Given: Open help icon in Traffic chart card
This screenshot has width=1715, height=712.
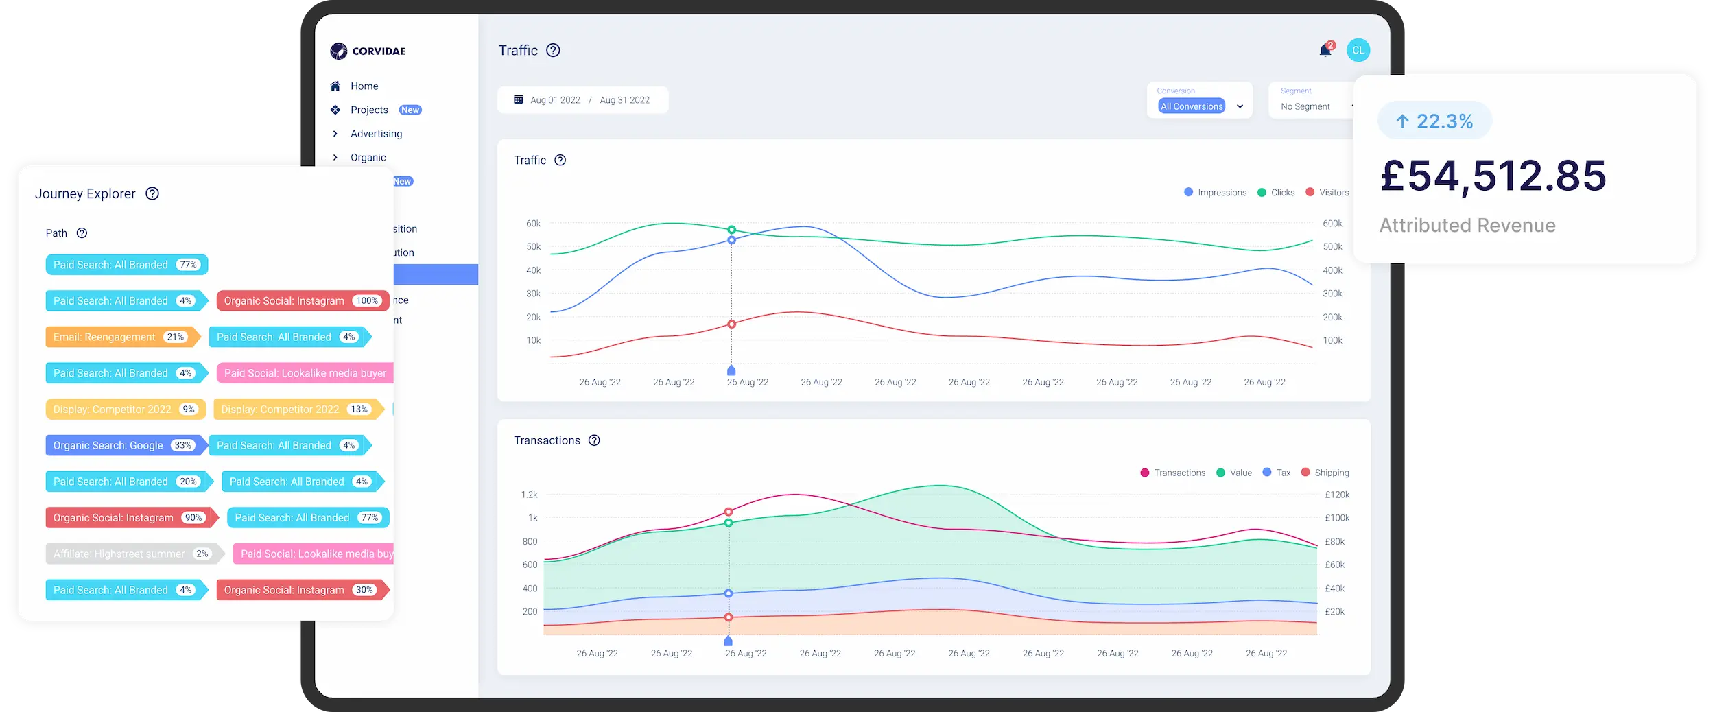Looking at the screenshot, I should pos(560,160).
